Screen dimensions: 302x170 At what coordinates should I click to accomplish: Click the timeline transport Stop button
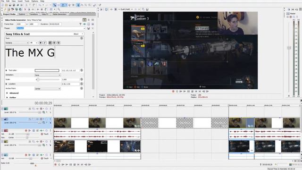coord(75,165)
